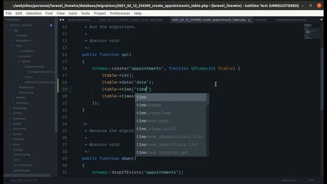This screenshot has height=184, width=327.
Task: Switch to the web.php tab
Action: point(261,20)
